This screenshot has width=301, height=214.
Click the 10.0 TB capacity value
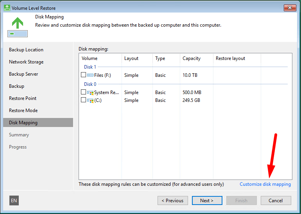[190, 75]
